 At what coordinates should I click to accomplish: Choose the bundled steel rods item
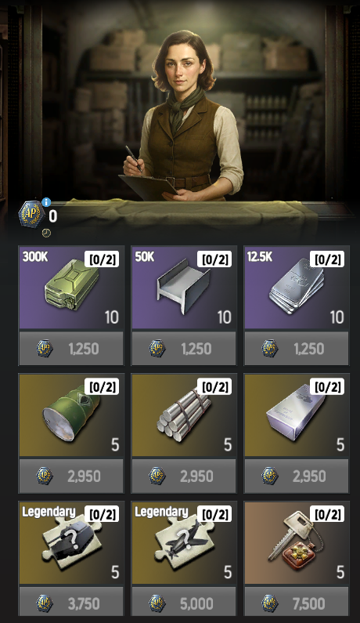pos(184,415)
